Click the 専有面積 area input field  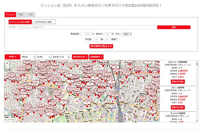point(86,34)
